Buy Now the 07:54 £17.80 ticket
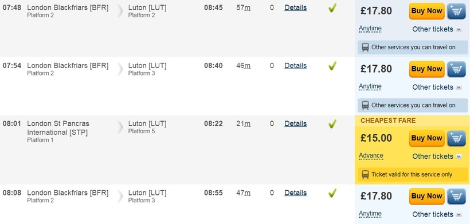This screenshot has height=224, width=470. pyautogui.click(x=426, y=69)
